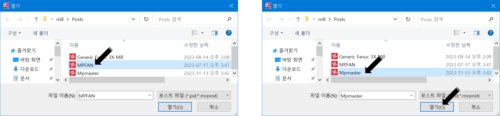Expand address bar history in left dialog

(x=133, y=19)
